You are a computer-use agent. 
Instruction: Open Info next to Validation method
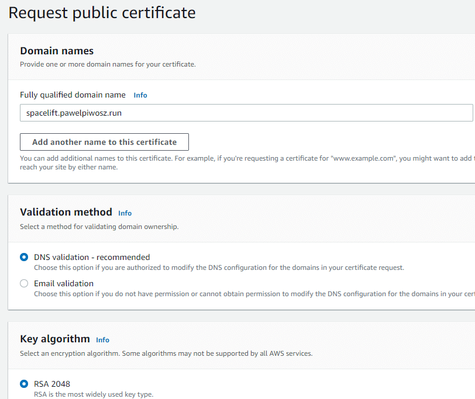pos(125,213)
